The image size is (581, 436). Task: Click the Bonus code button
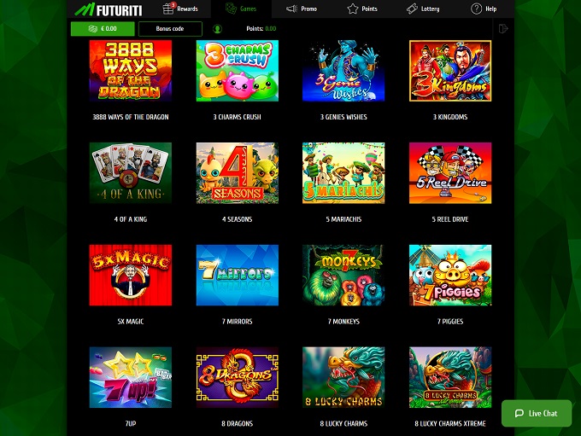(x=170, y=29)
